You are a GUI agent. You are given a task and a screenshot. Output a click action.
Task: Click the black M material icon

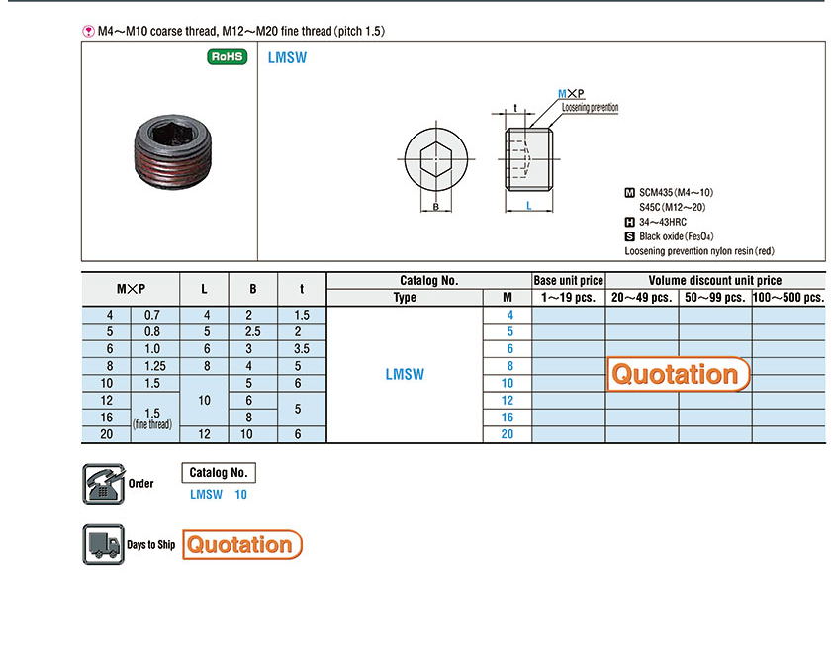(629, 192)
